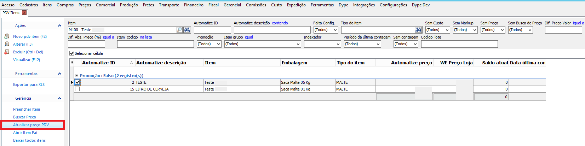Image resolution: width=585 pixels, height=146 pixels.
Task: Open the Sem contagem dropdown
Action: (415, 44)
